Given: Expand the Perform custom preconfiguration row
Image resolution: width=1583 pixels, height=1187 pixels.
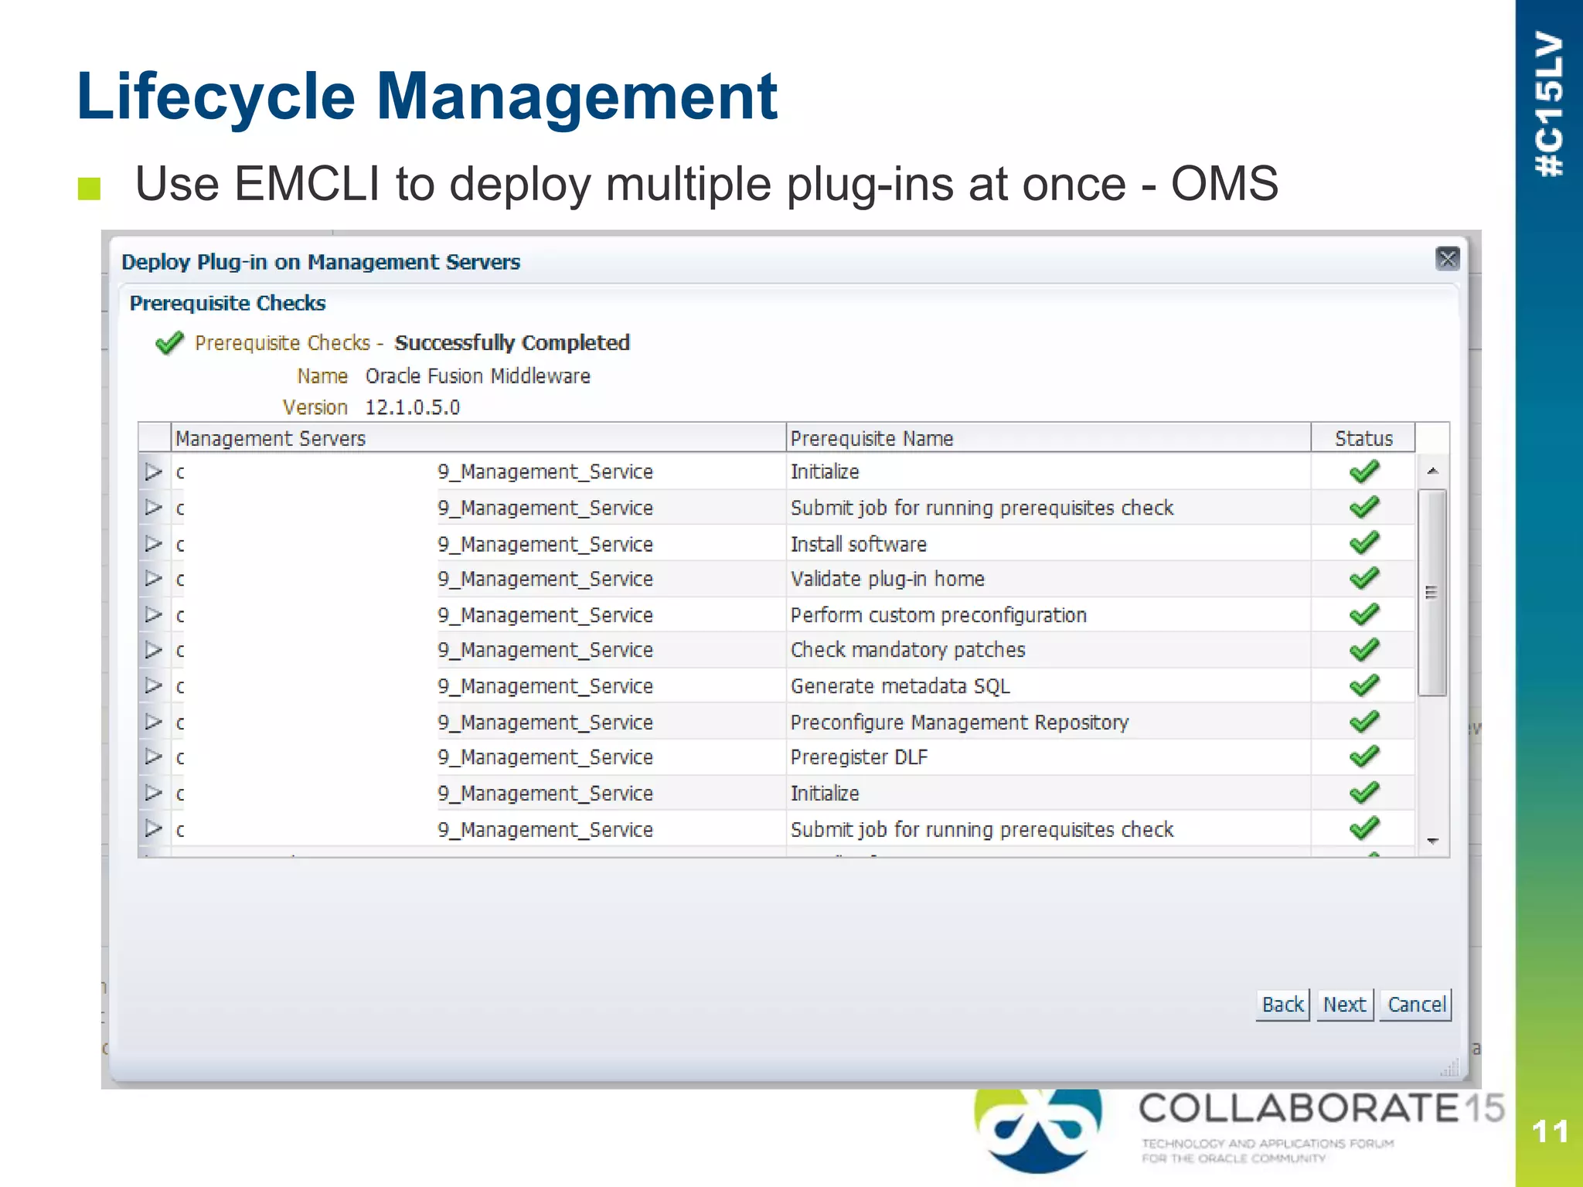Looking at the screenshot, I should [154, 615].
